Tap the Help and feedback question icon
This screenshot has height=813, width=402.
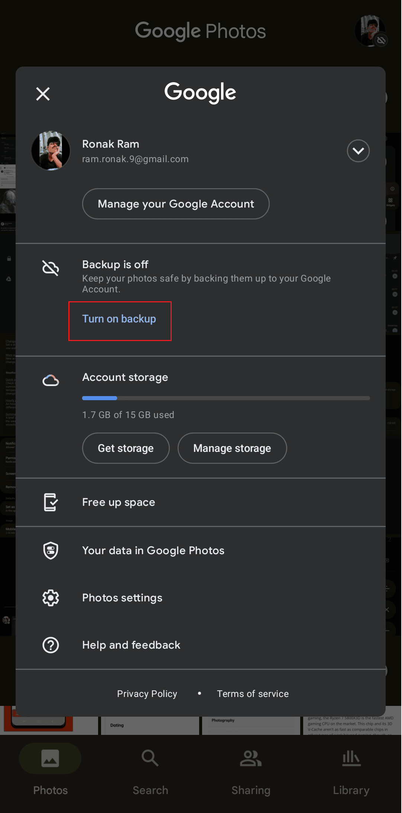(51, 645)
